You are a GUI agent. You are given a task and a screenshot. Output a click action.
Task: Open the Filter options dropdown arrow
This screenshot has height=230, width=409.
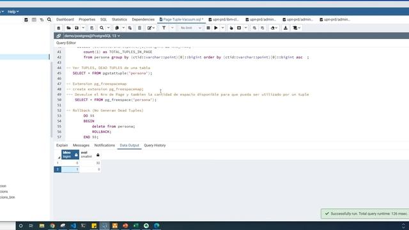pos(172,28)
